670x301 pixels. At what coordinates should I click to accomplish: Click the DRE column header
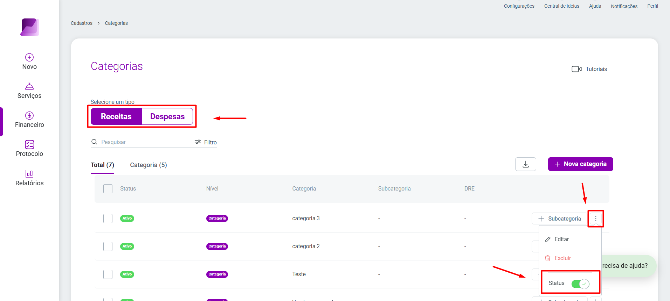pos(469,189)
